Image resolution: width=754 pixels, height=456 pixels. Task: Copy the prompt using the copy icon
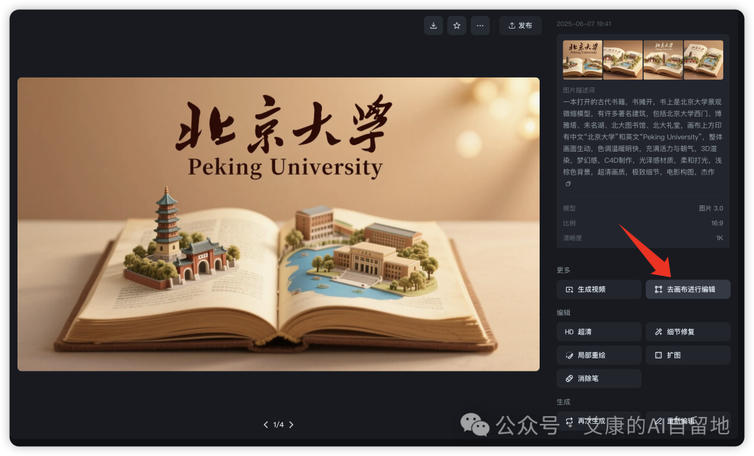click(568, 184)
